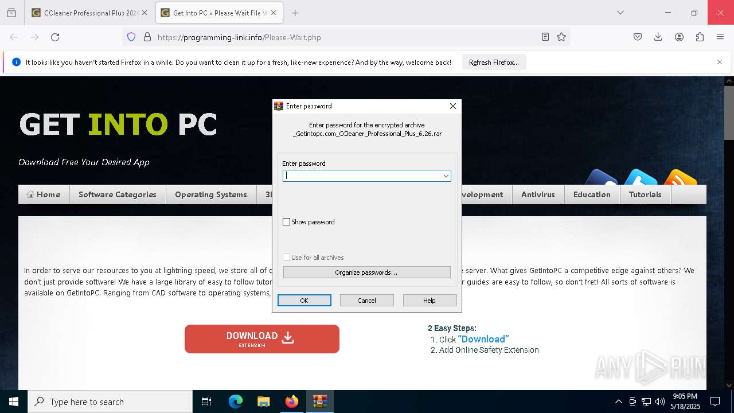Click the tracking protection shield icon
734x413 pixels.
click(131, 37)
